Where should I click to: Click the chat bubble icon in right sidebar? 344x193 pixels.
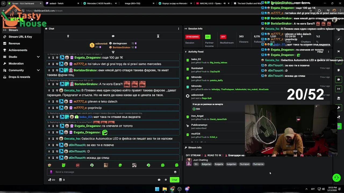[339, 80]
